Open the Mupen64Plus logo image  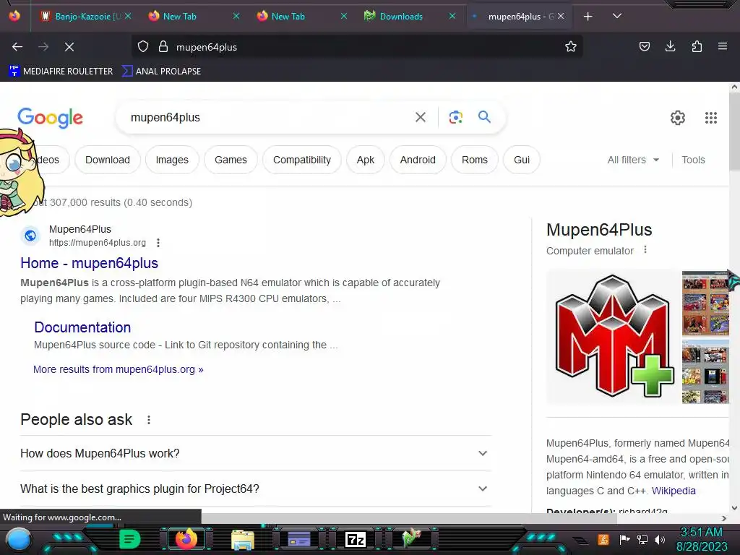click(613, 337)
